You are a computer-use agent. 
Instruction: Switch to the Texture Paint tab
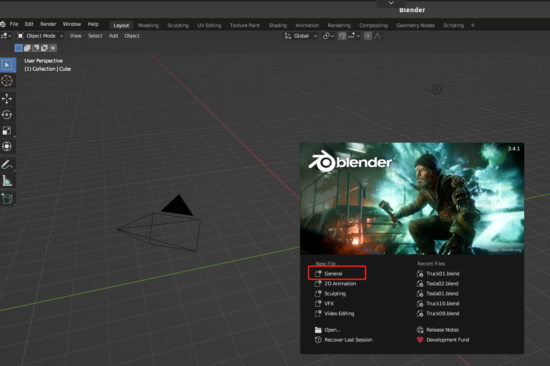tap(245, 25)
